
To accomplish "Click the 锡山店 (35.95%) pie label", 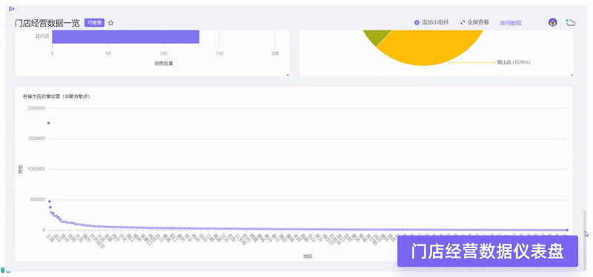I will [x=513, y=62].
